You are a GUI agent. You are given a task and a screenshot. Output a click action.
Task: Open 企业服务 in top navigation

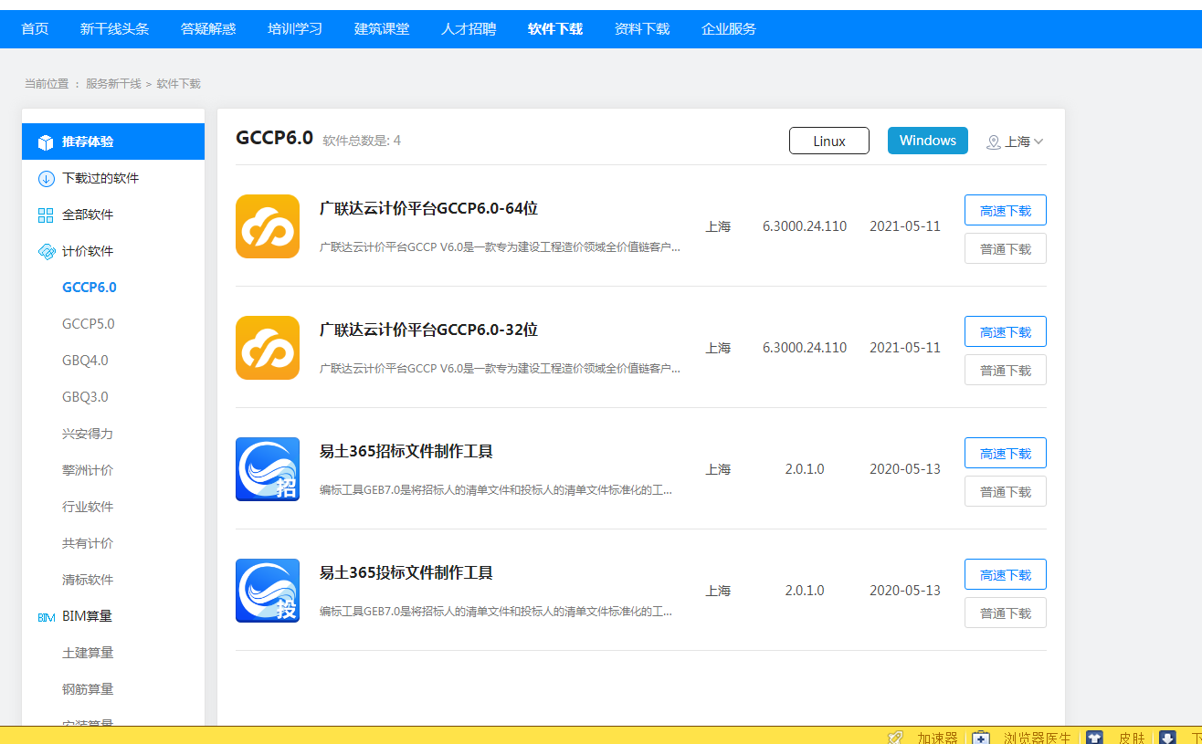point(729,29)
